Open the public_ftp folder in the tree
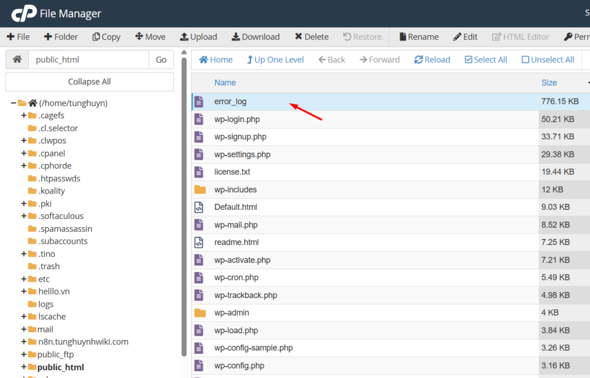The width and height of the screenshot is (590, 378). point(51,354)
